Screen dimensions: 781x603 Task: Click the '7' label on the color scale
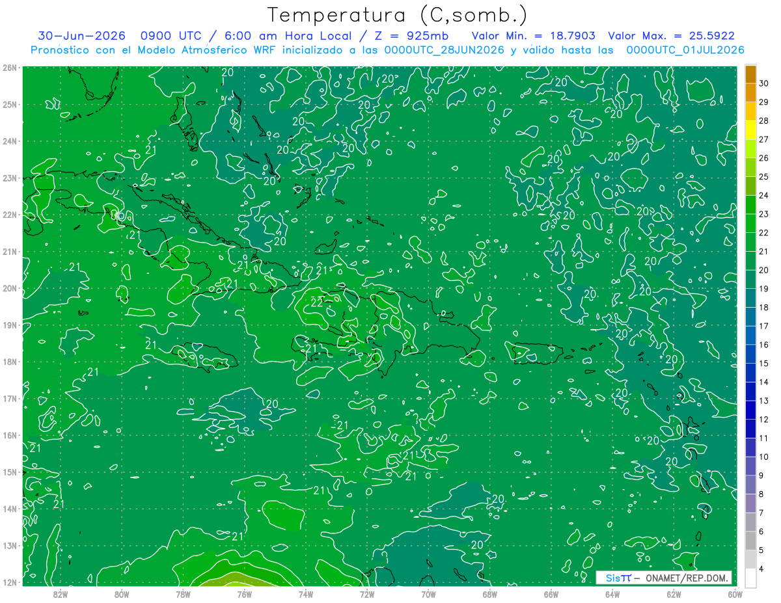(761, 513)
